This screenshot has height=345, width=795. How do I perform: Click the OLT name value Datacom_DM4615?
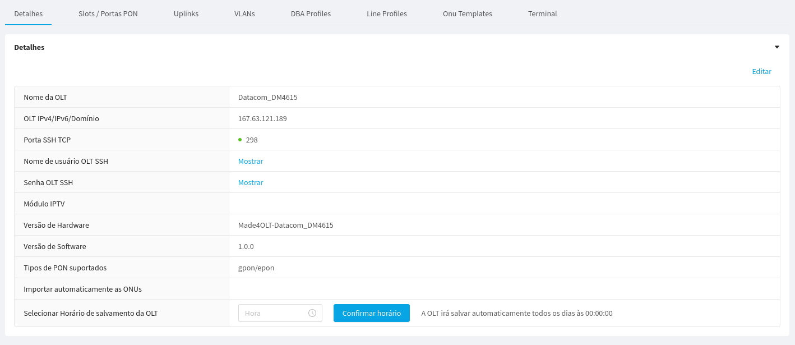click(268, 97)
